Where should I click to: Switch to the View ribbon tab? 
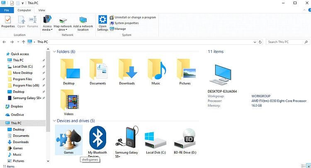42,10
